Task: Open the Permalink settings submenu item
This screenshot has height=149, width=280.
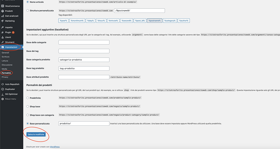Action: [x=6, y=73]
